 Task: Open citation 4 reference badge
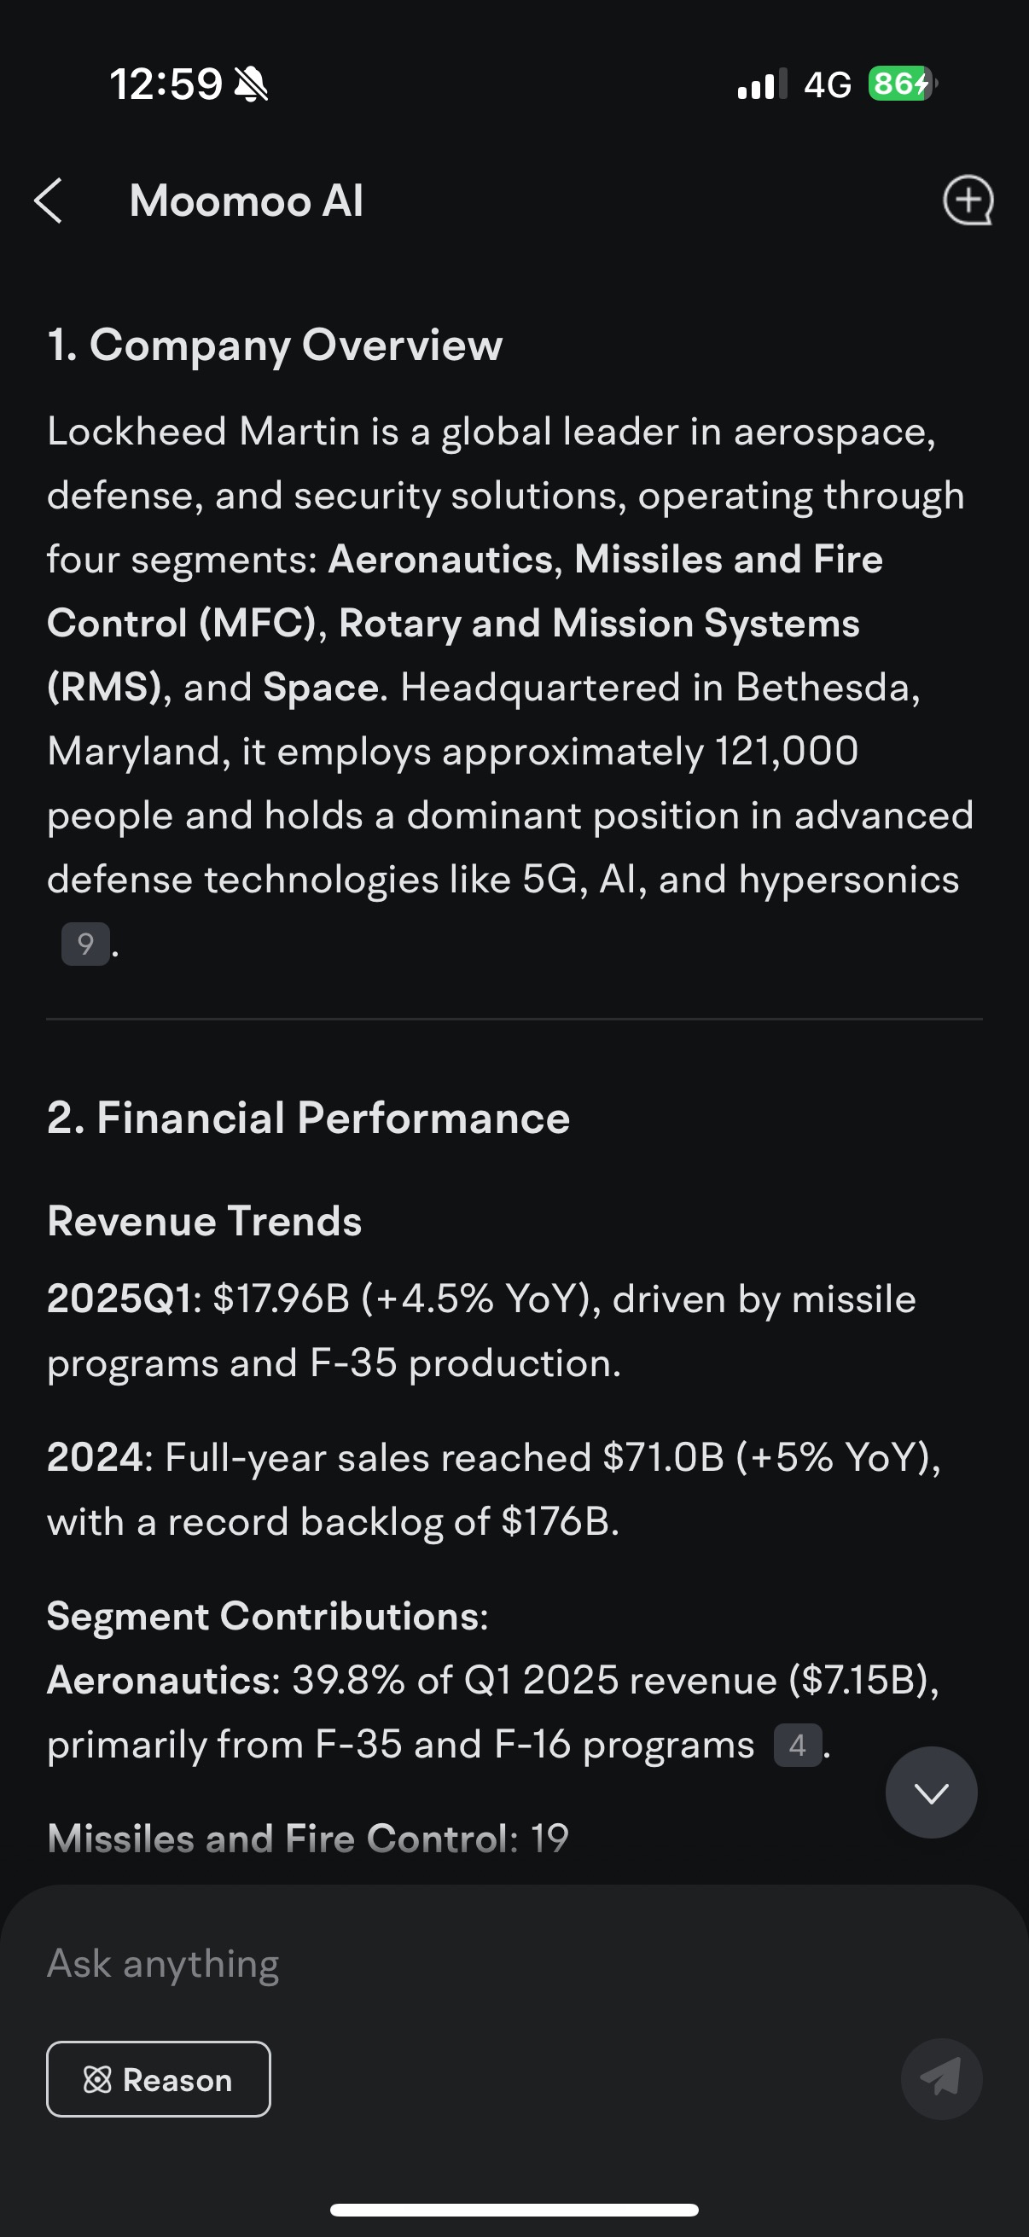point(797,1746)
